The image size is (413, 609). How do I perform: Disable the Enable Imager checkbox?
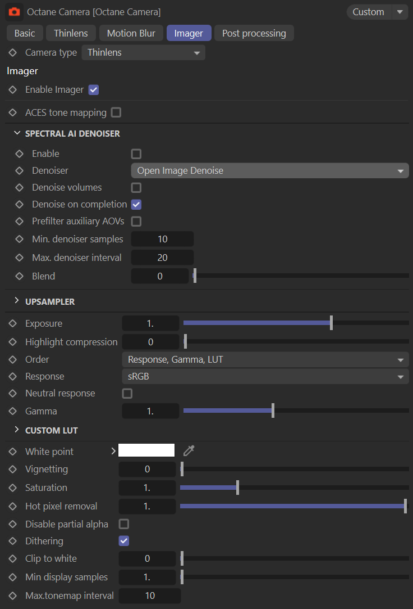pyautogui.click(x=94, y=90)
